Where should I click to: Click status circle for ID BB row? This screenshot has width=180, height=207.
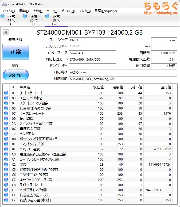coord(6,139)
